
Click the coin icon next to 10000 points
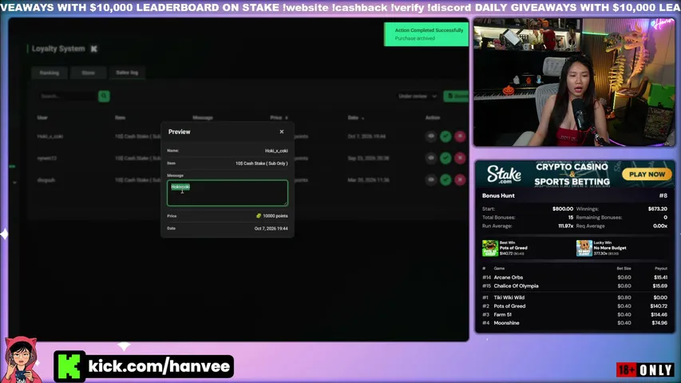tap(259, 215)
